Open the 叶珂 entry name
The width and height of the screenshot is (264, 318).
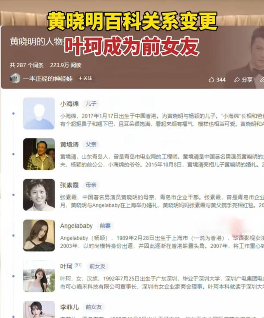pyautogui.click(x=66, y=266)
